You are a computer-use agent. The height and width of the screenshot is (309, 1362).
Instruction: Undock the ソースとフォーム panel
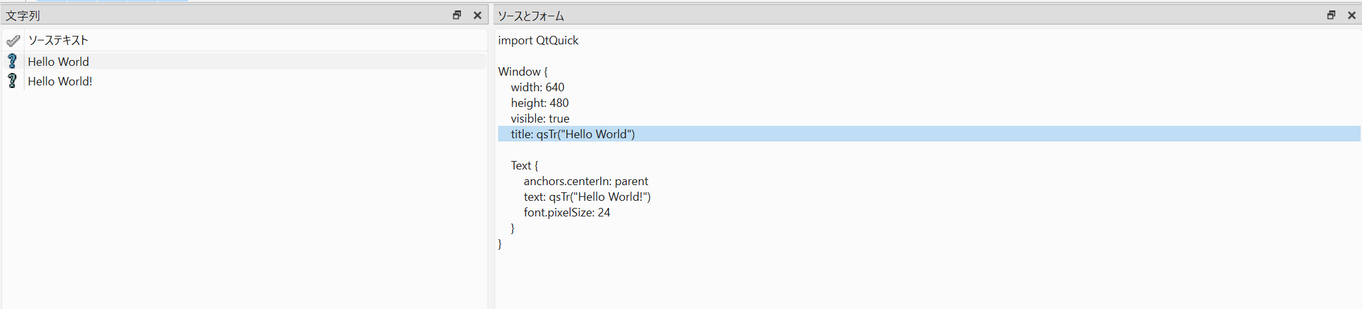pos(1331,15)
